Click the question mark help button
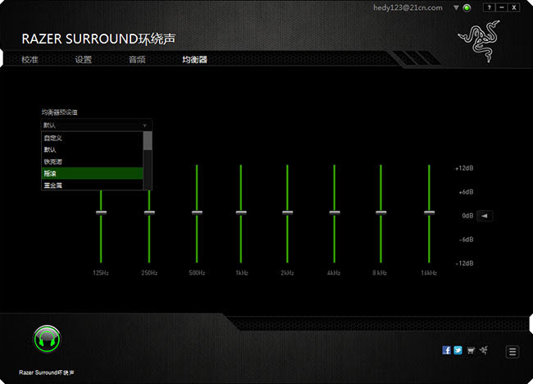The height and width of the screenshot is (384, 533). click(489, 7)
